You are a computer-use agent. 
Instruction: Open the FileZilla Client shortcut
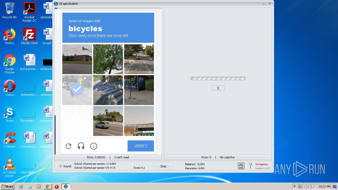coord(29,36)
